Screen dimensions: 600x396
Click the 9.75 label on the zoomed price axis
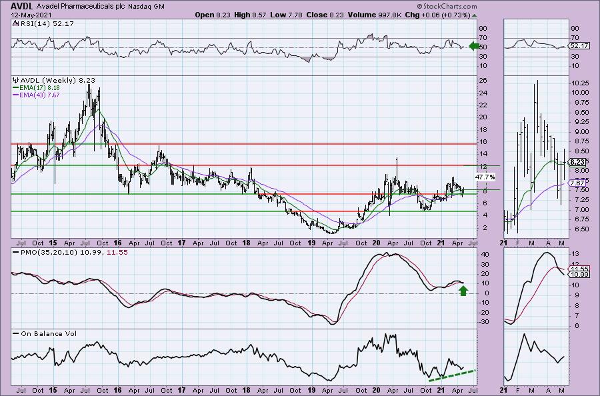click(x=580, y=103)
